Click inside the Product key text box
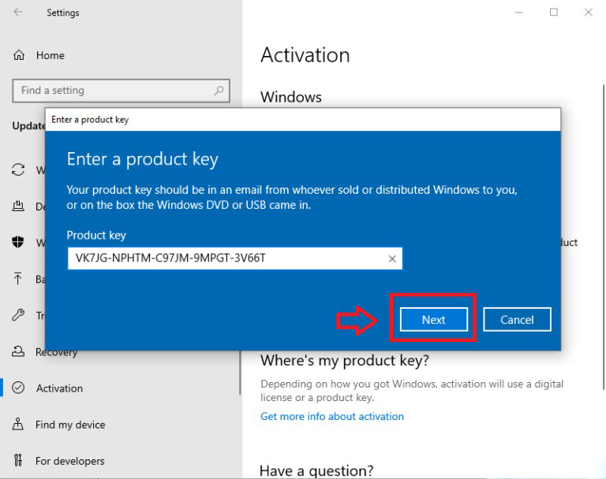This screenshot has height=479, width=606. pyautogui.click(x=234, y=258)
